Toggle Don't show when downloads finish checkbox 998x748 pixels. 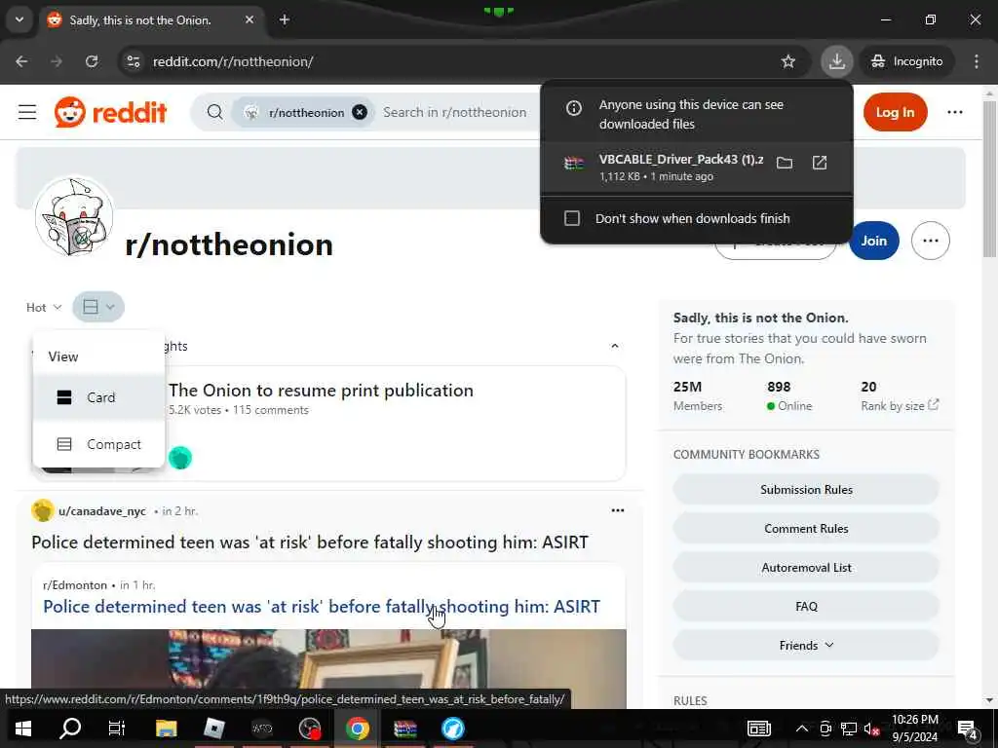coord(572,219)
